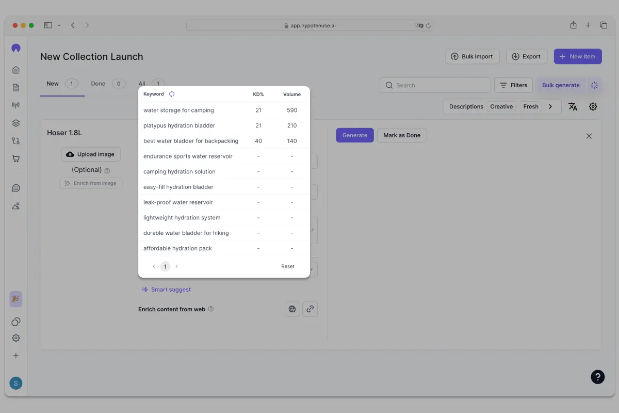Open the image gallery icon in sidebar
This screenshot has height=413, width=619.
point(16,206)
